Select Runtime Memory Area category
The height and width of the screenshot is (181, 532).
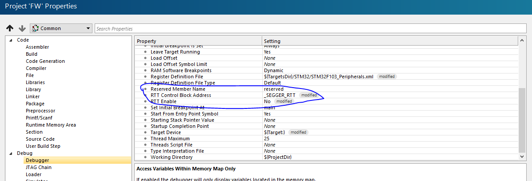tap(51, 125)
